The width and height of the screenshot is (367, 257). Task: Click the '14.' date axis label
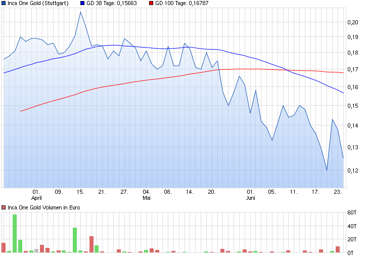point(190,192)
